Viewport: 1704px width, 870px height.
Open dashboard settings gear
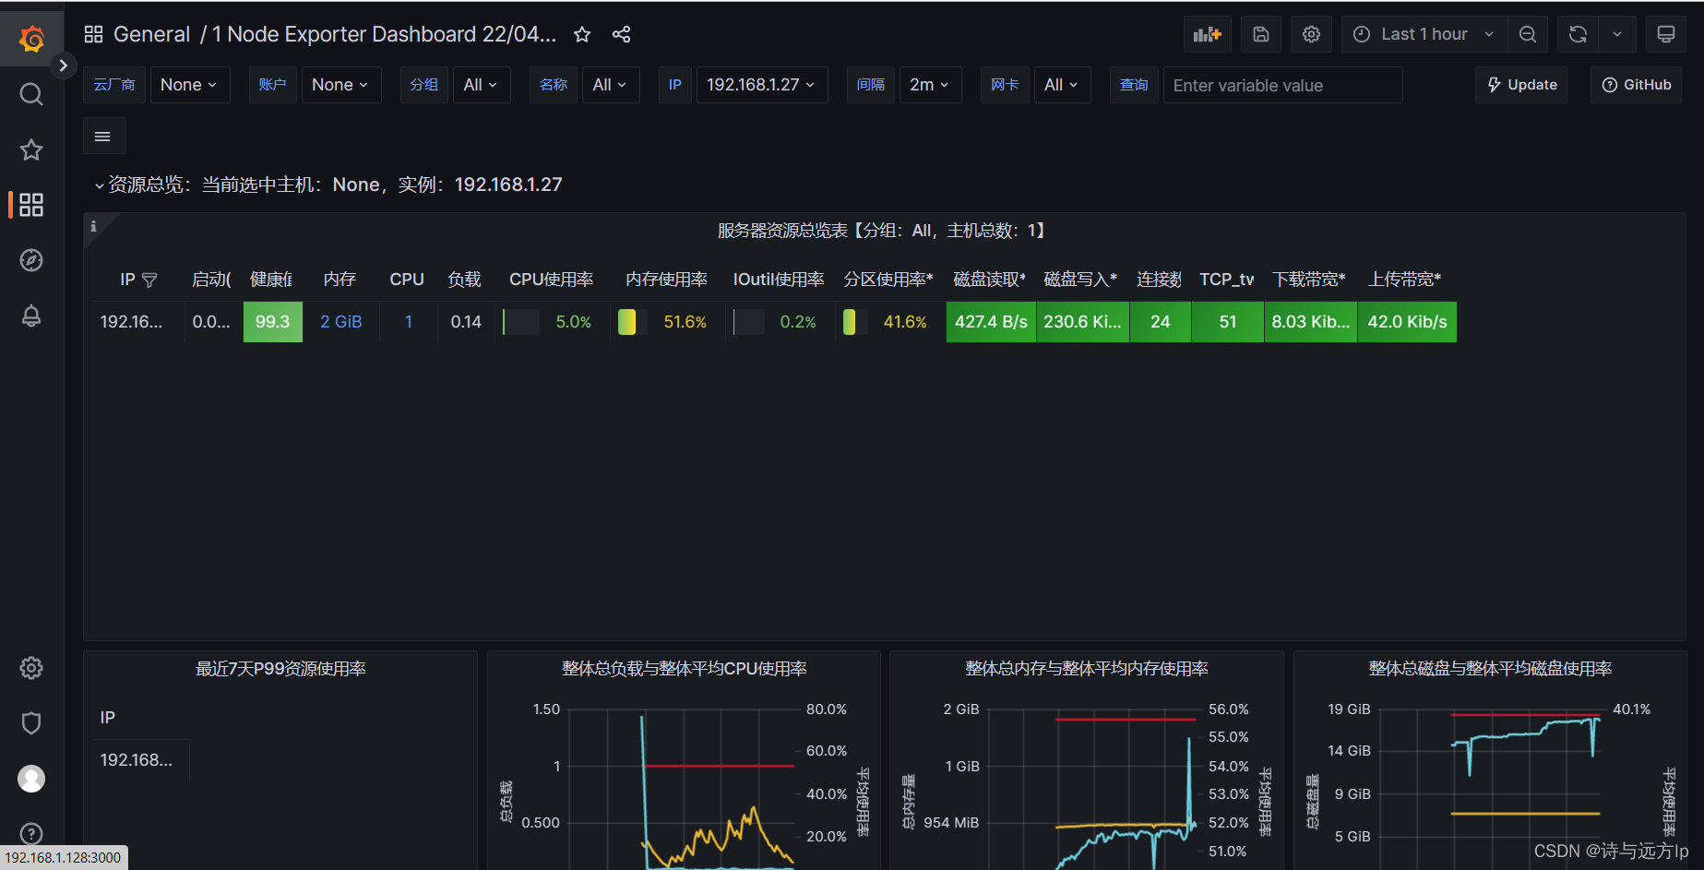click(x=1311, y=33)
